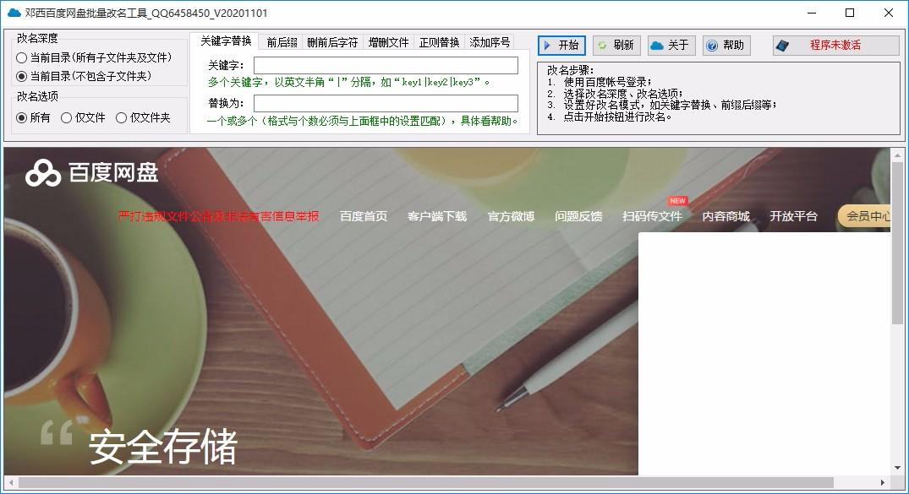Choose the 仅文件 radio option
This screenshot has height=494, width=909.
(x=67, y=118)
